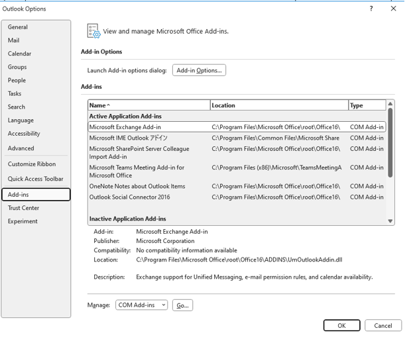Image resolution: width=411 pixels, height=339 pixels.
Task: Click the add-in list scrollbar thumb
Action: coord(390,143)
